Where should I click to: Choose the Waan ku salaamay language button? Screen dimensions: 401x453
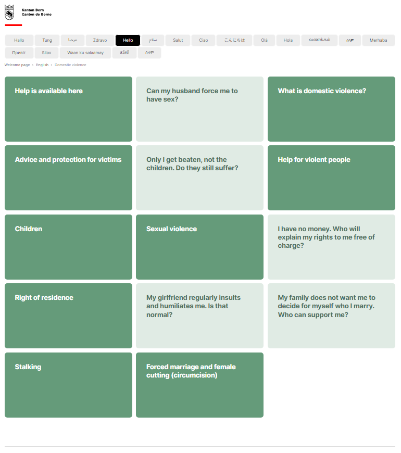85,53
